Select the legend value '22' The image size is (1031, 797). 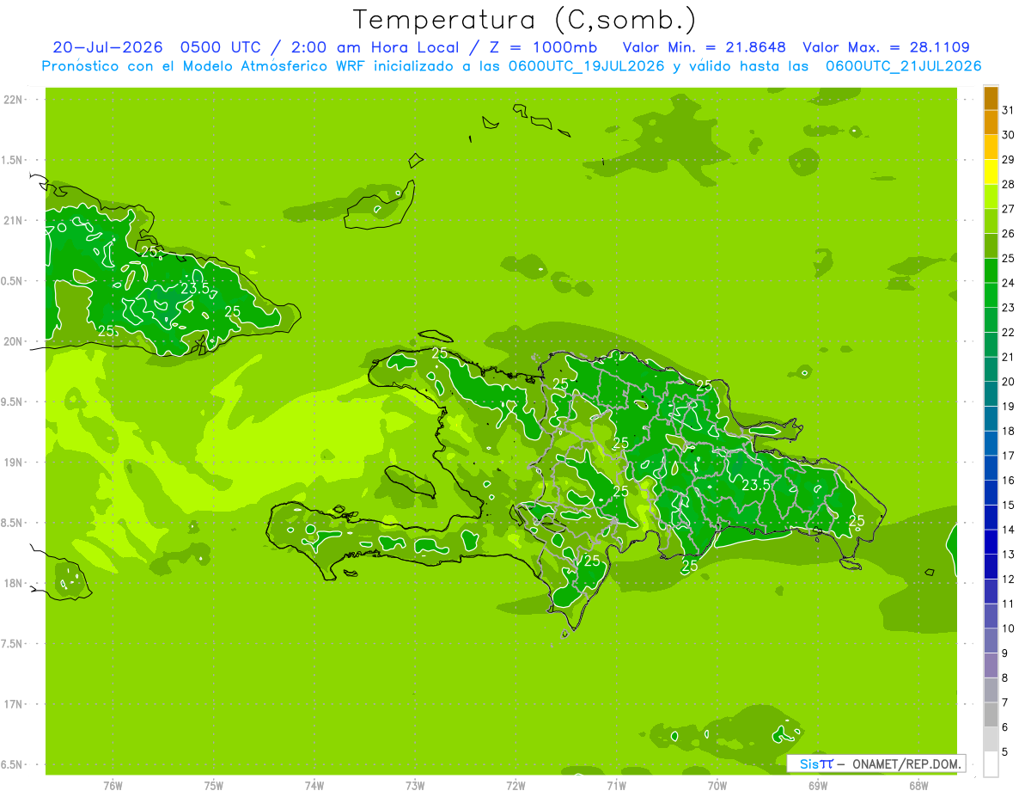[x=1009, y=332]
